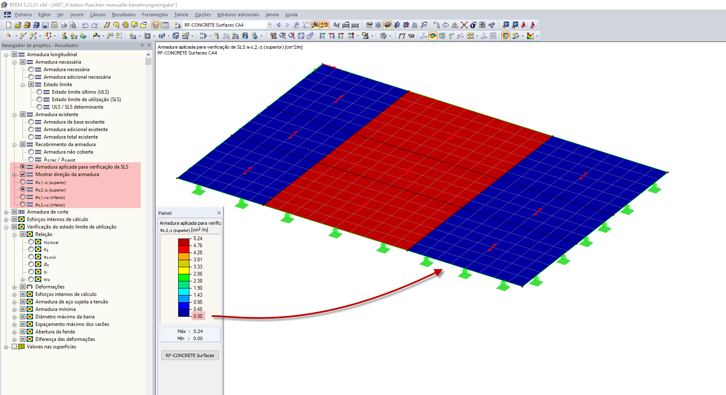Toggle show result values x.xx icon
The height and width of the screenshot is (395, 726).
[x=324, y=25]
